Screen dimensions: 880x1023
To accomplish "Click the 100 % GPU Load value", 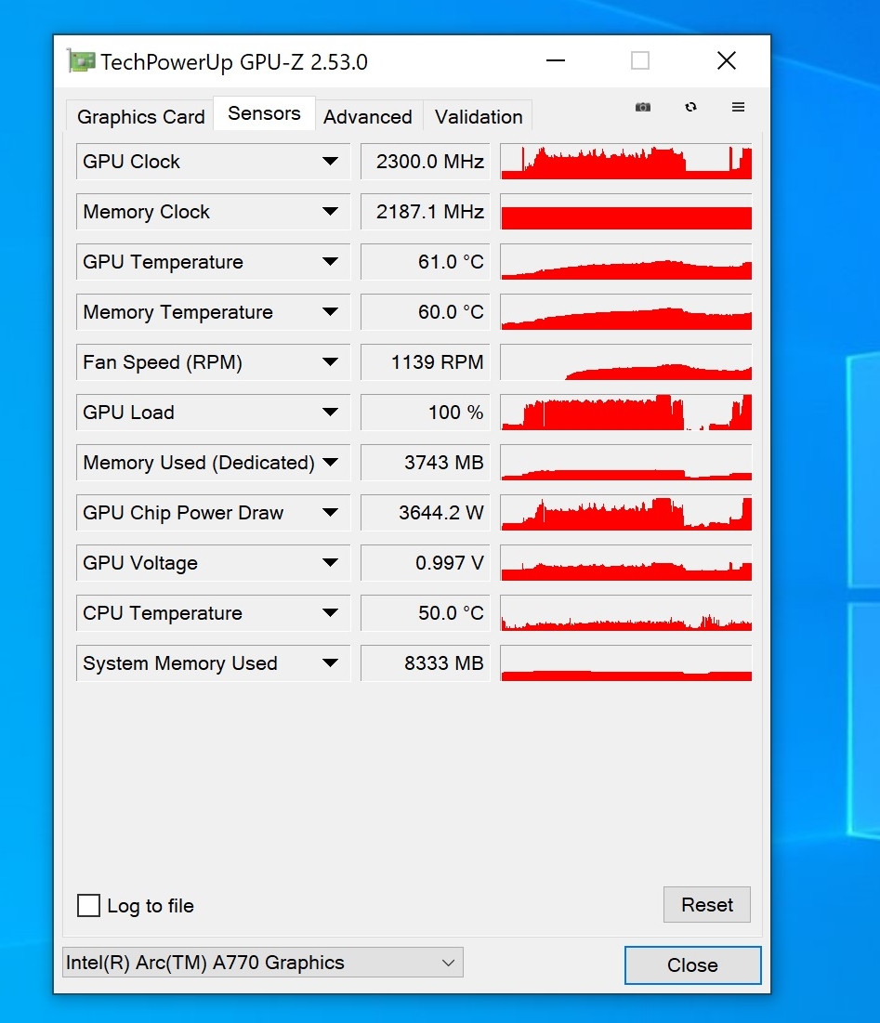I will (x=426, y=413).
